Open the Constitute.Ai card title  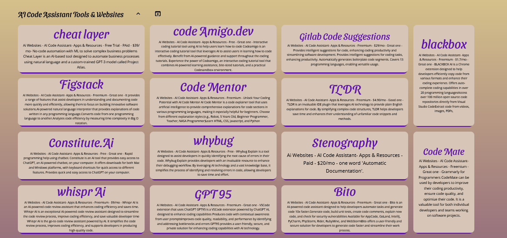coord(81,143)
